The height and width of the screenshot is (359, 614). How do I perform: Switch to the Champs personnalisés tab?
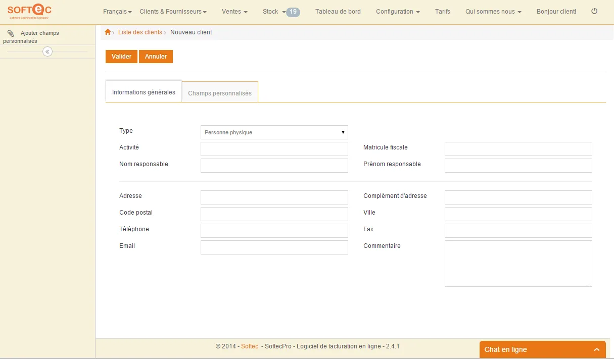click(220, 93)
